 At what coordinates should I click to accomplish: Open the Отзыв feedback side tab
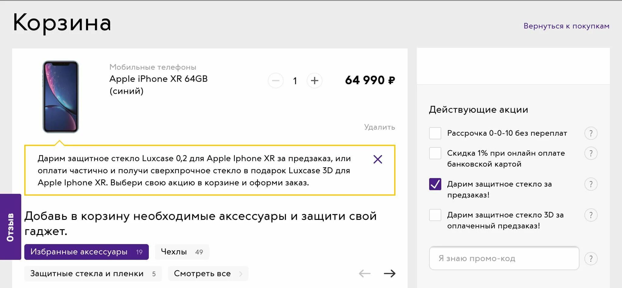11,227
